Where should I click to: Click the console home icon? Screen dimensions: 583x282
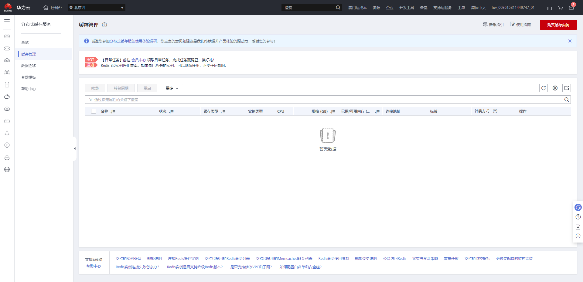46,8
